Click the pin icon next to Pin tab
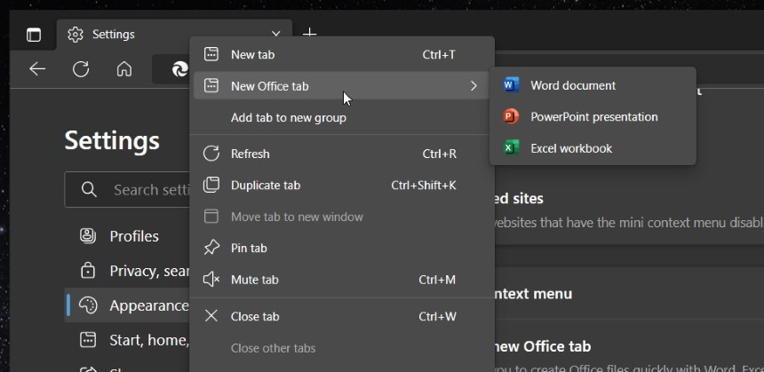The height and width of the screenshot is (372, 764). [211, 249]
